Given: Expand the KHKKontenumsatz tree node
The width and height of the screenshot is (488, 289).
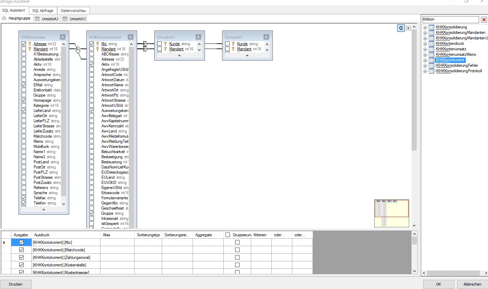Looking at the screenshot, I should (x=425, y=49).
